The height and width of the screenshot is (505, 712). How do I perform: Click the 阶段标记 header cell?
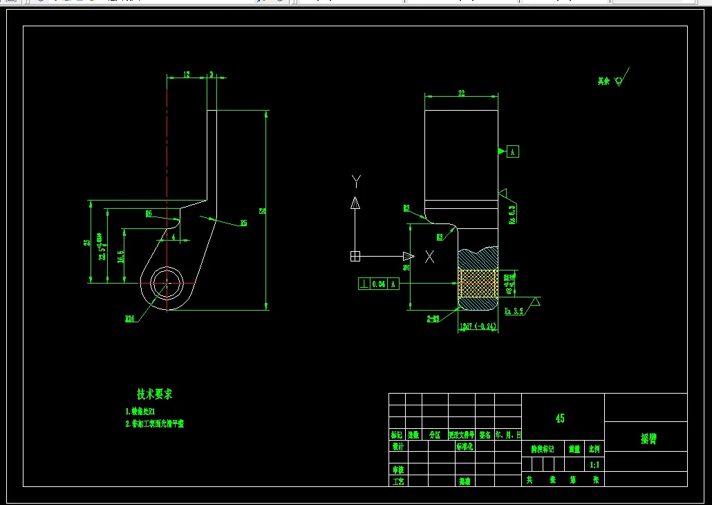click(543, 449)
